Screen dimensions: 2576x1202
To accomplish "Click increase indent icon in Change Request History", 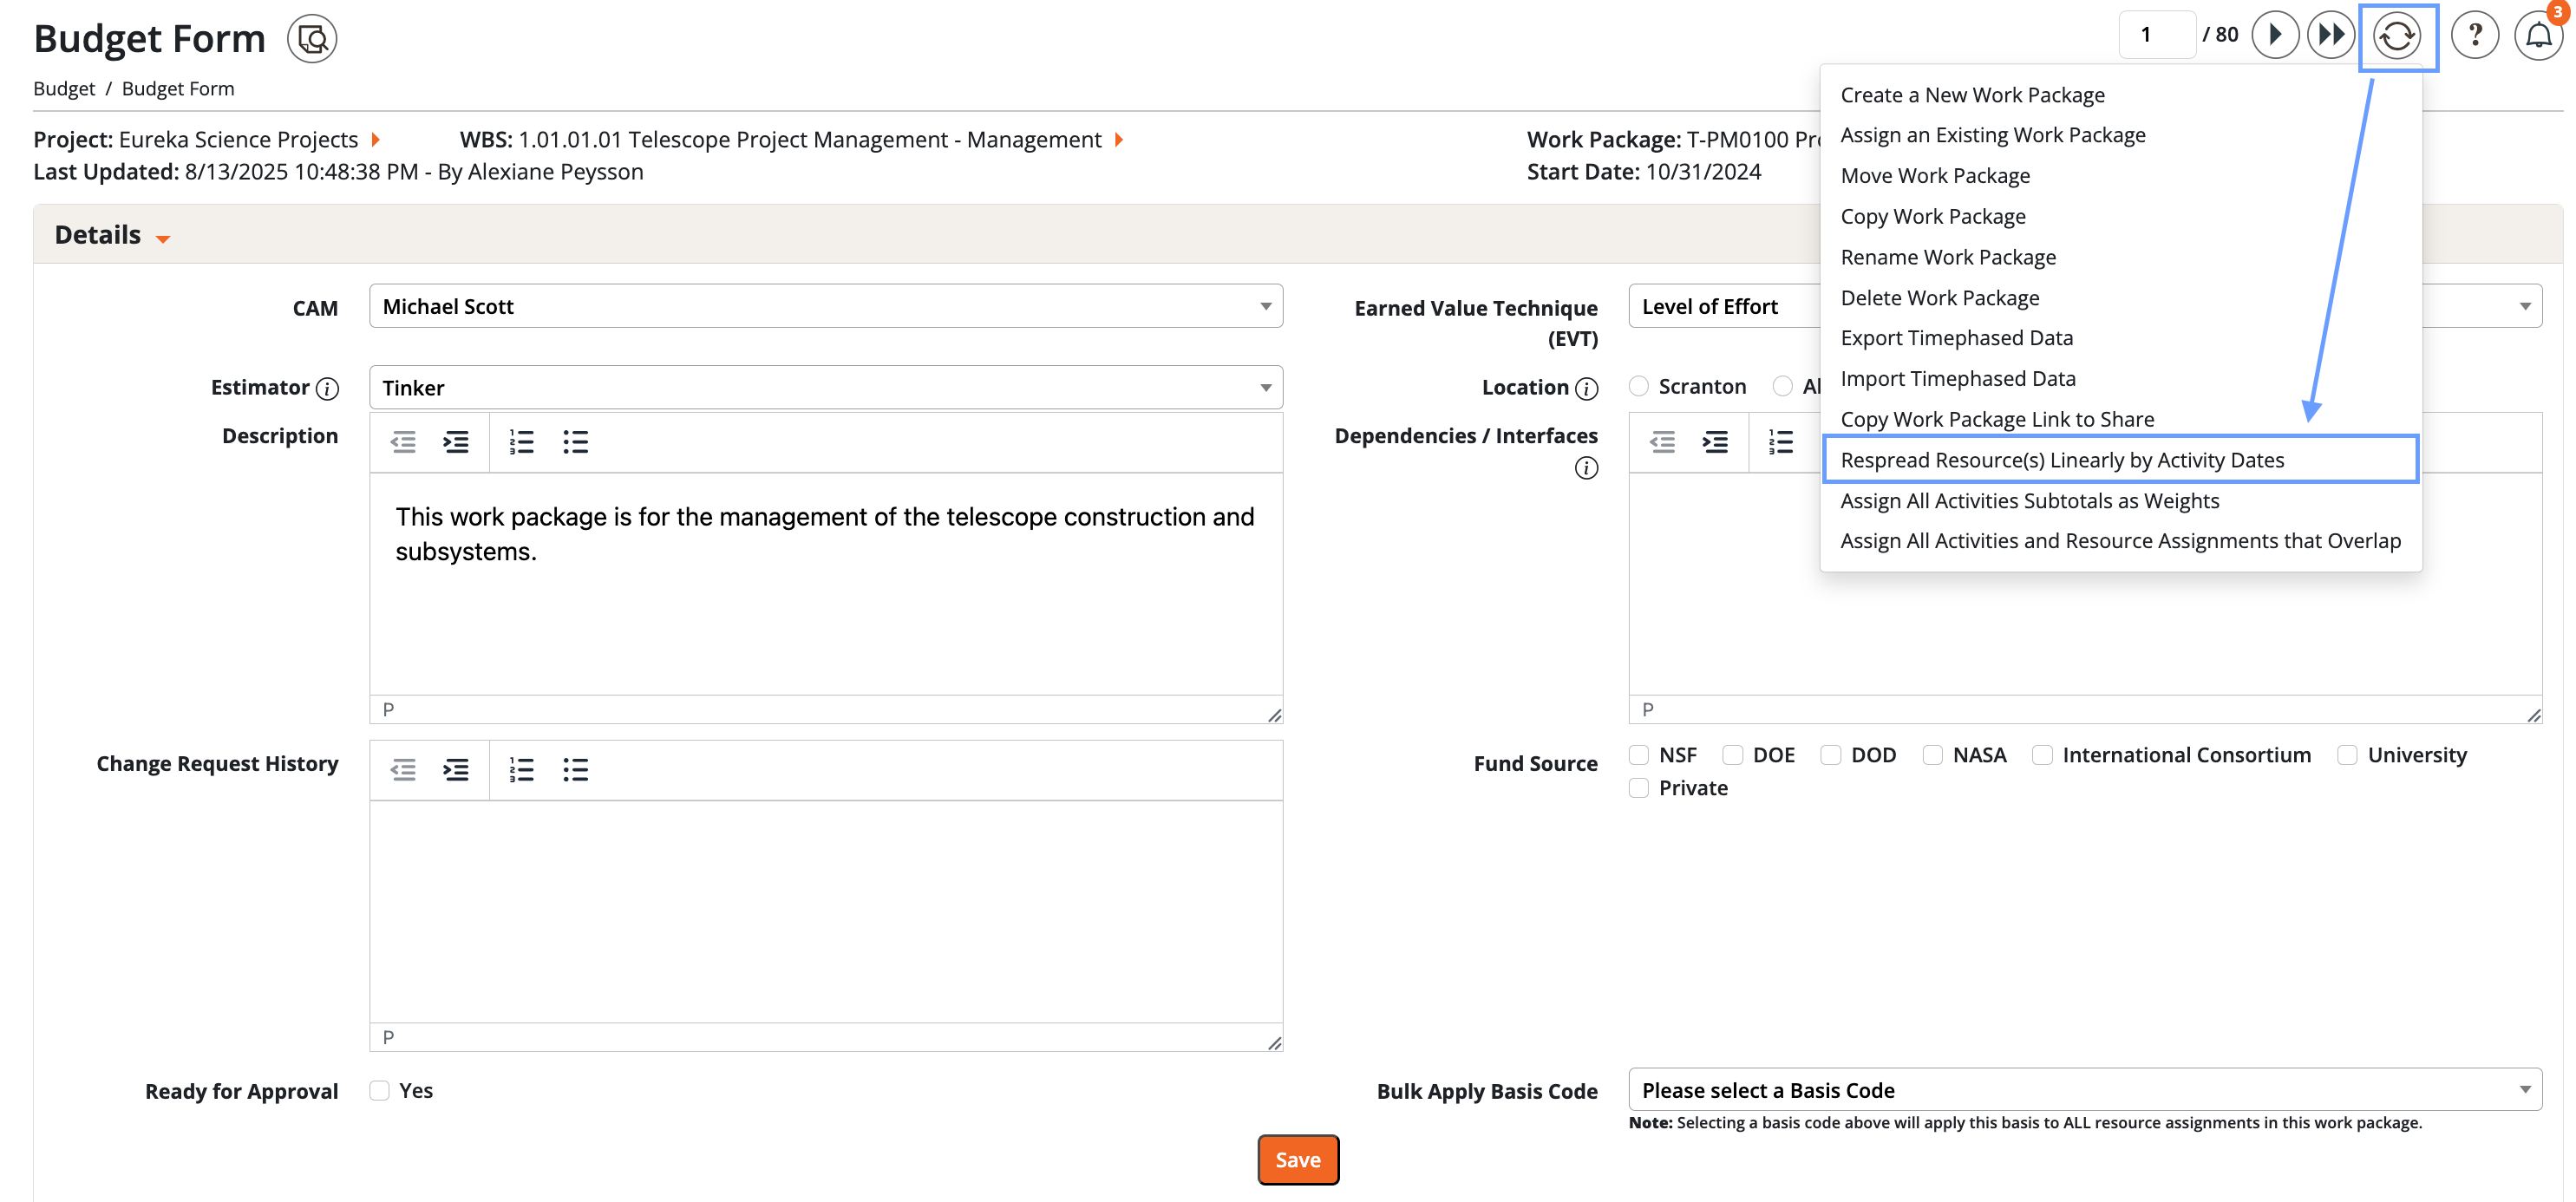I will 456,769.
